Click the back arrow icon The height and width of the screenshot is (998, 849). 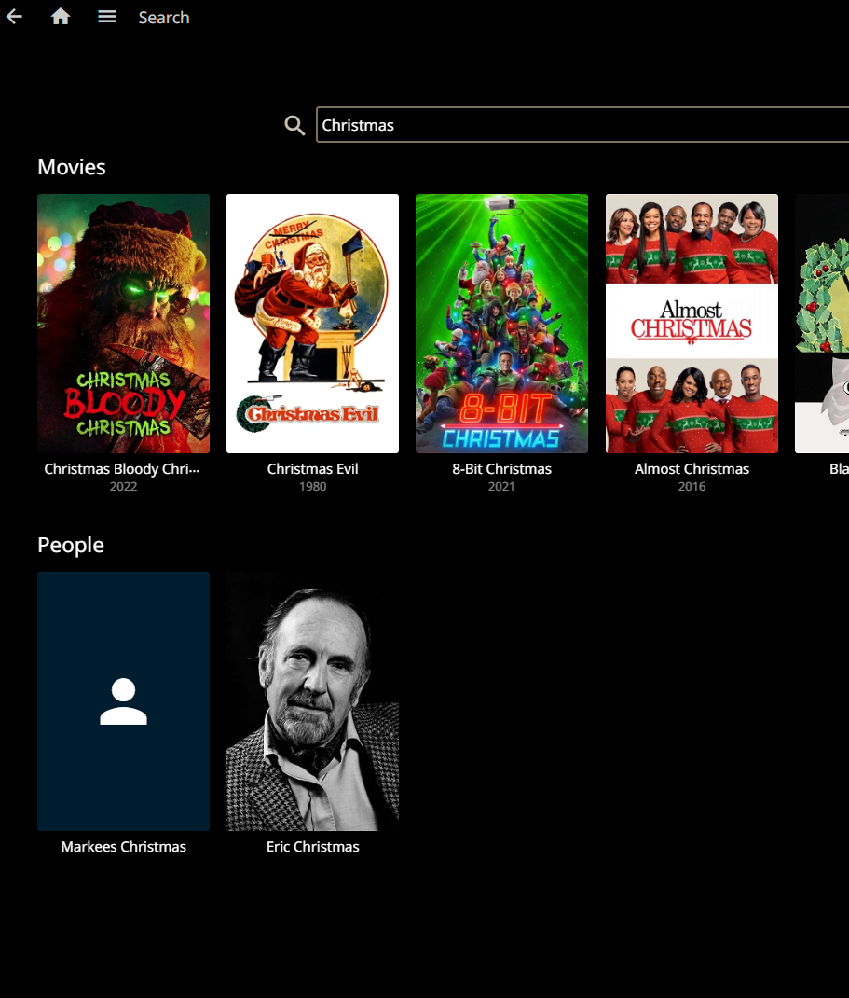coord(14,17)
